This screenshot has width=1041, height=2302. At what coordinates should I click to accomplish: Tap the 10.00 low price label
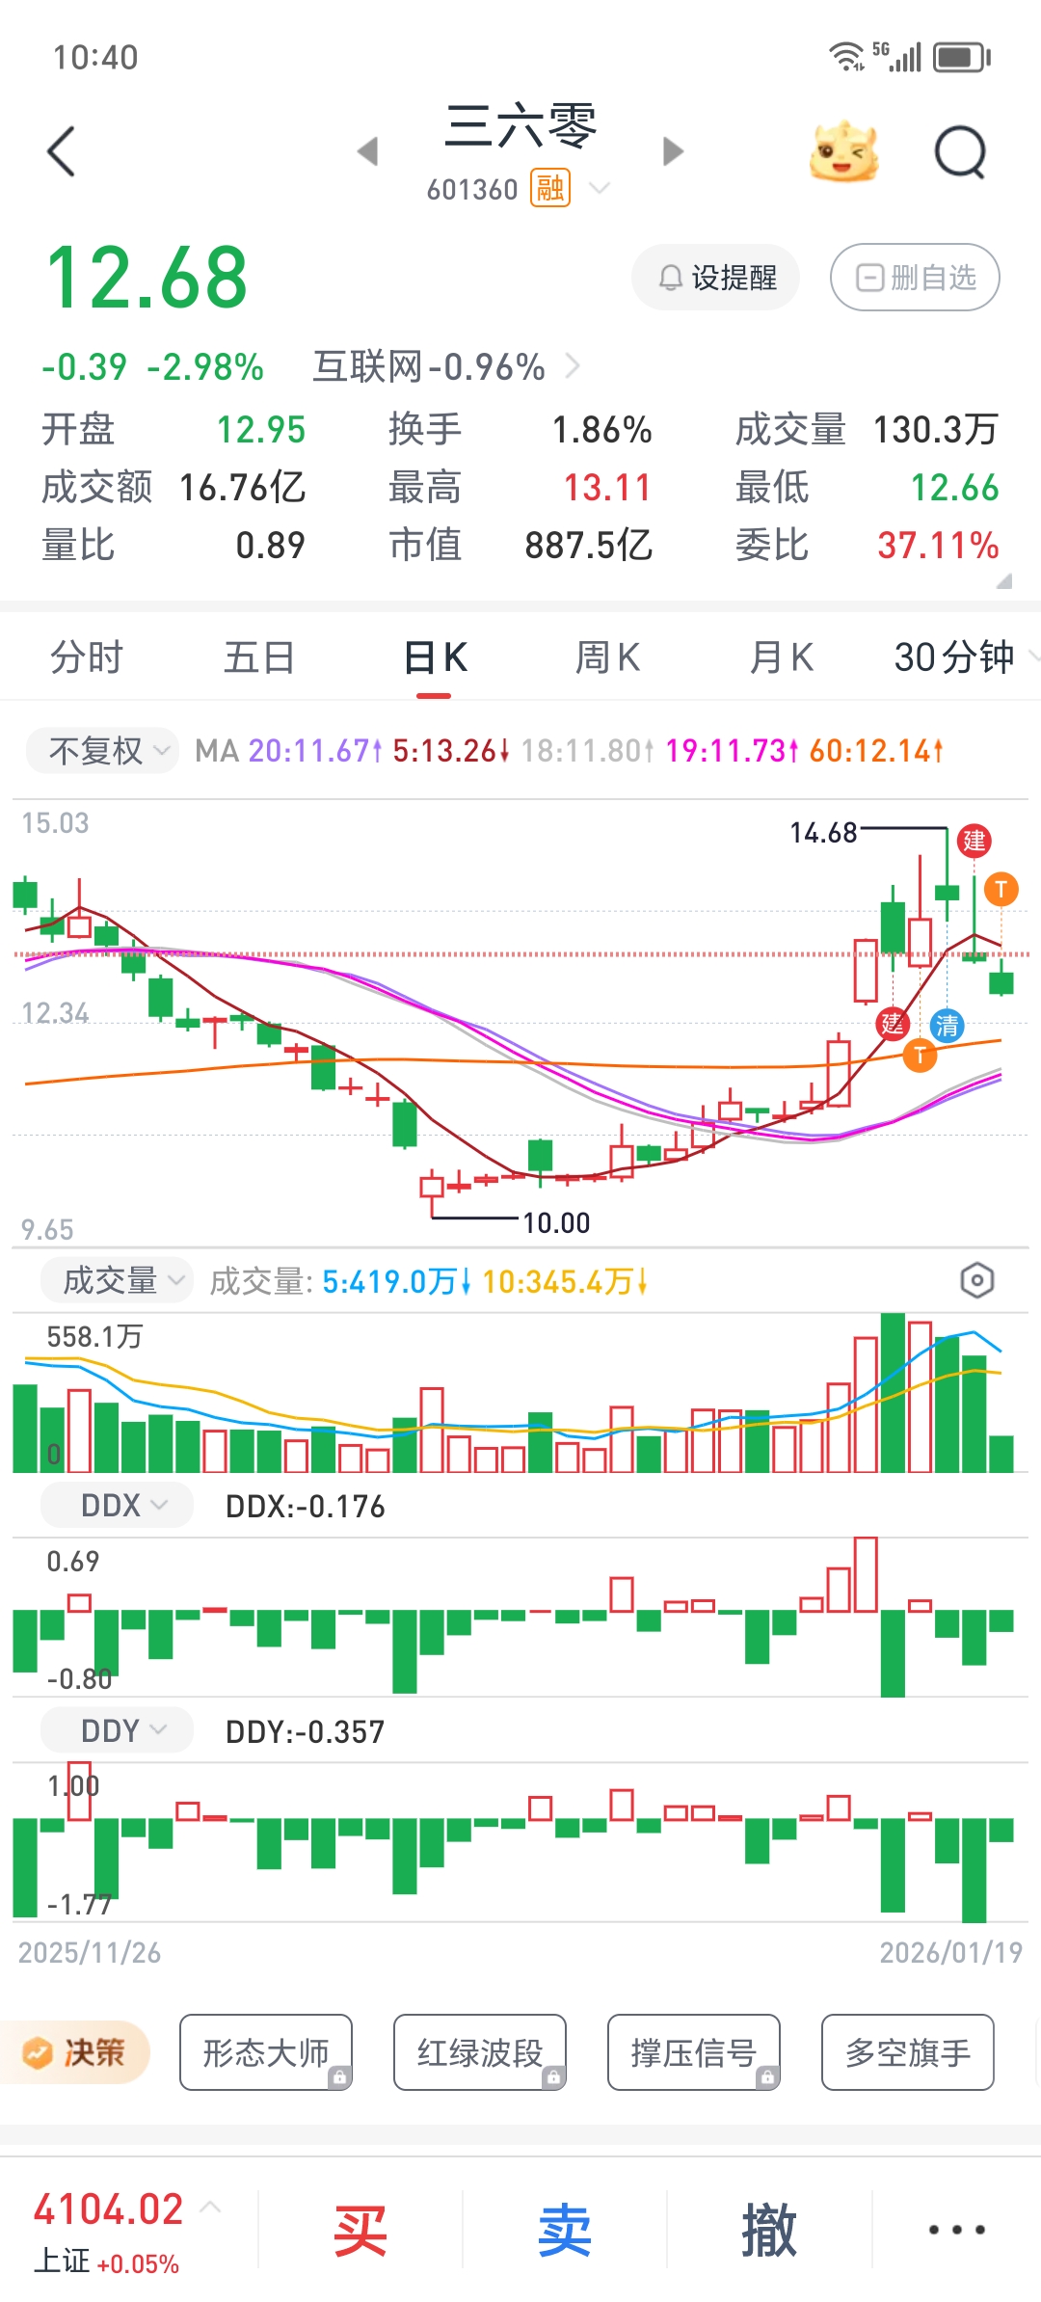tap(556, 1222)
